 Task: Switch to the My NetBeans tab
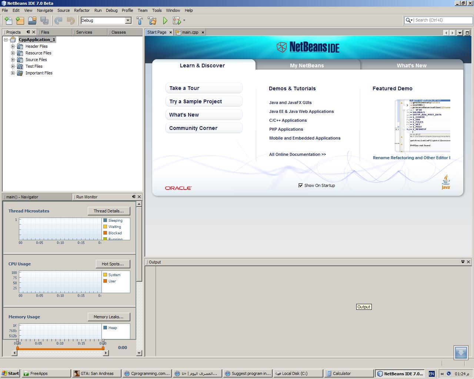[307, 66]
